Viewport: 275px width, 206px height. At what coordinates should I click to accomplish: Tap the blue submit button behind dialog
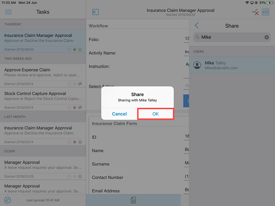(186, 101)
